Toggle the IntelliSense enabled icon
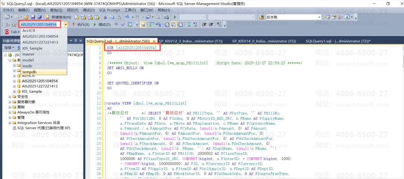This screenshot has height=179, width=404. coord(143,24)
